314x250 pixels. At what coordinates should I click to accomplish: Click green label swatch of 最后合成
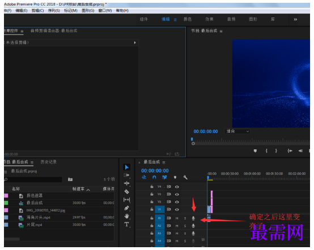coord(6,203)
